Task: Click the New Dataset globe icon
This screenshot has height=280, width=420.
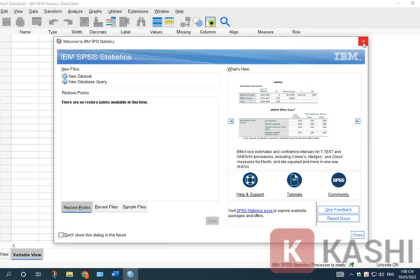Action: pos(64,76)
